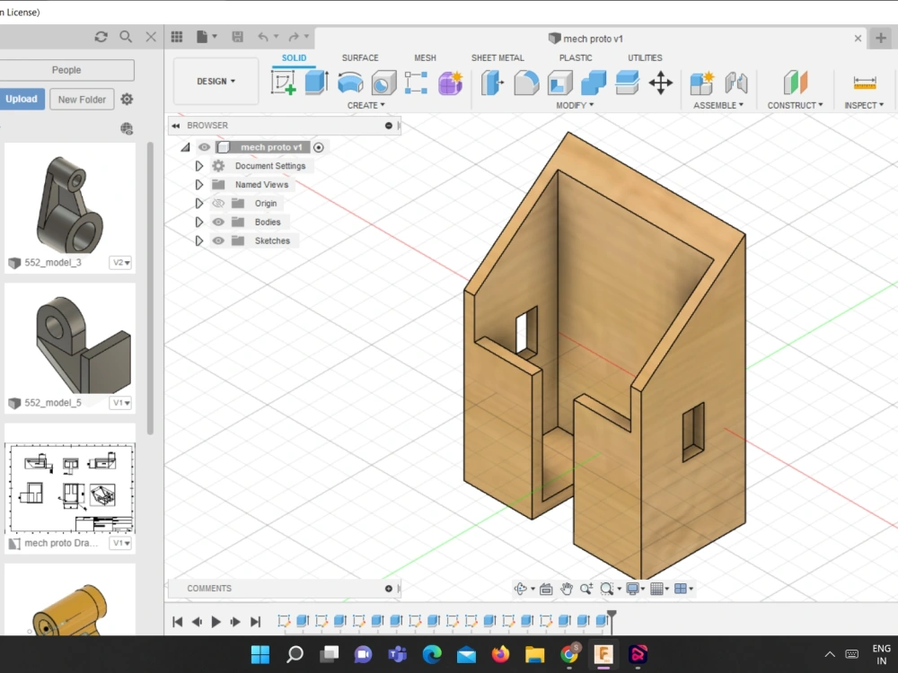Show the Origin folder
Screen dimensions: 898x673
(x=218, y=203)
